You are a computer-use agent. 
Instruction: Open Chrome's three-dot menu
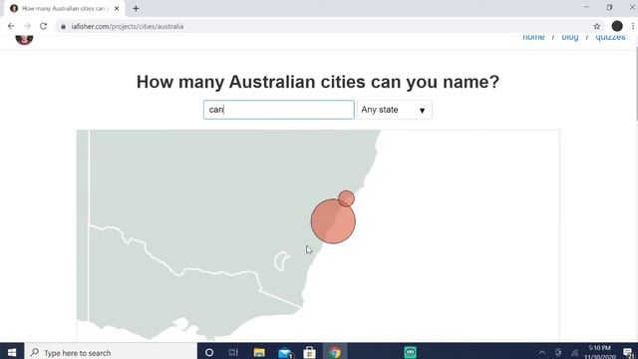point(633,26)
